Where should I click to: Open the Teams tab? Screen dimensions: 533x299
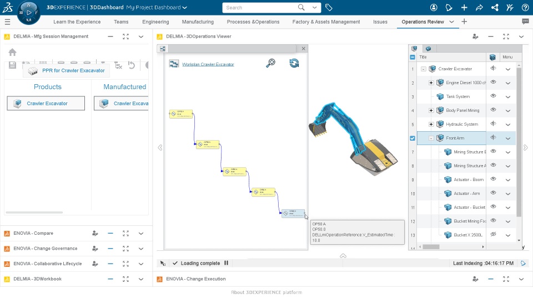[x=121, y=22]
